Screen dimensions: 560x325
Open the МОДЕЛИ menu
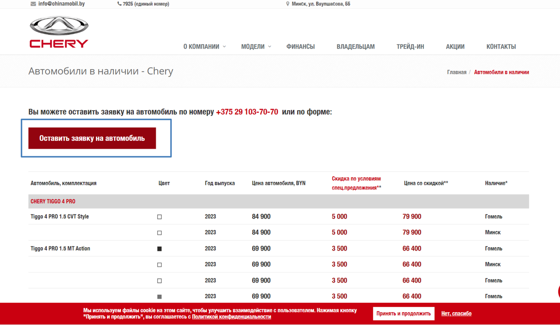pos(253,46)
